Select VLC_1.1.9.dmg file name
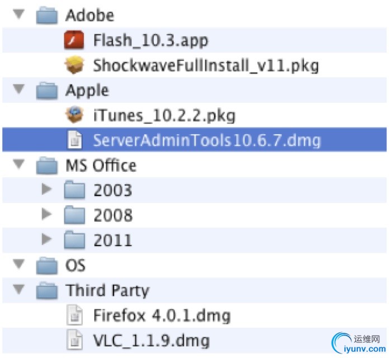This screenshot has height=358, width=389. (x=151, y=341)
